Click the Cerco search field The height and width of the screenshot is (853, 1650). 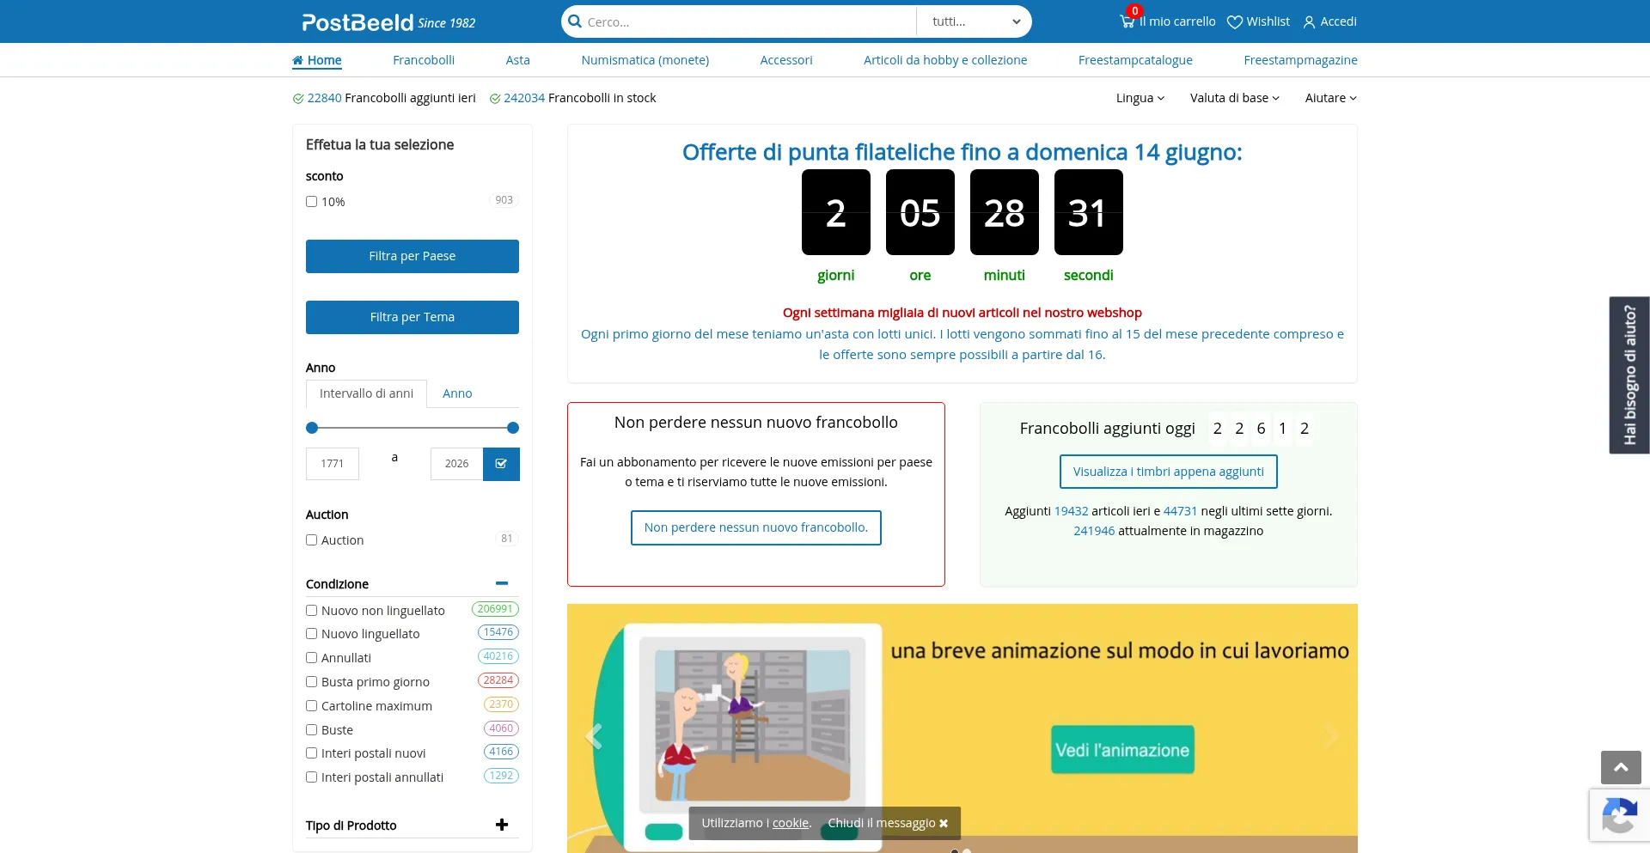click(750, 21)
